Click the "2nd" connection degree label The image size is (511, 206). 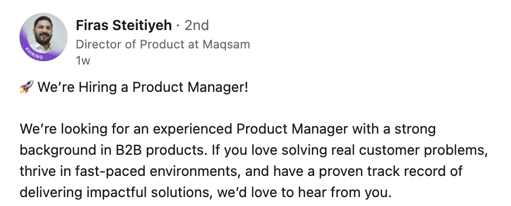[x=196, y=26]
